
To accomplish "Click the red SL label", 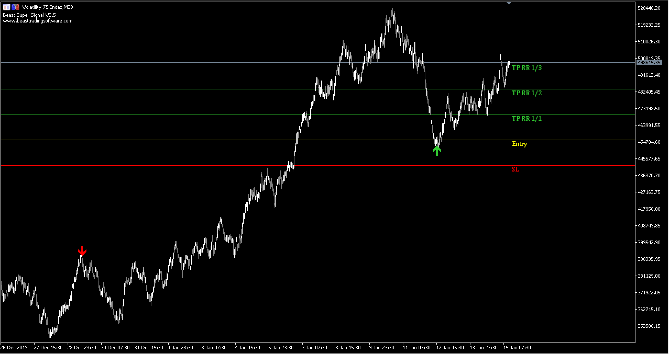I will click(x=515, y=169).
